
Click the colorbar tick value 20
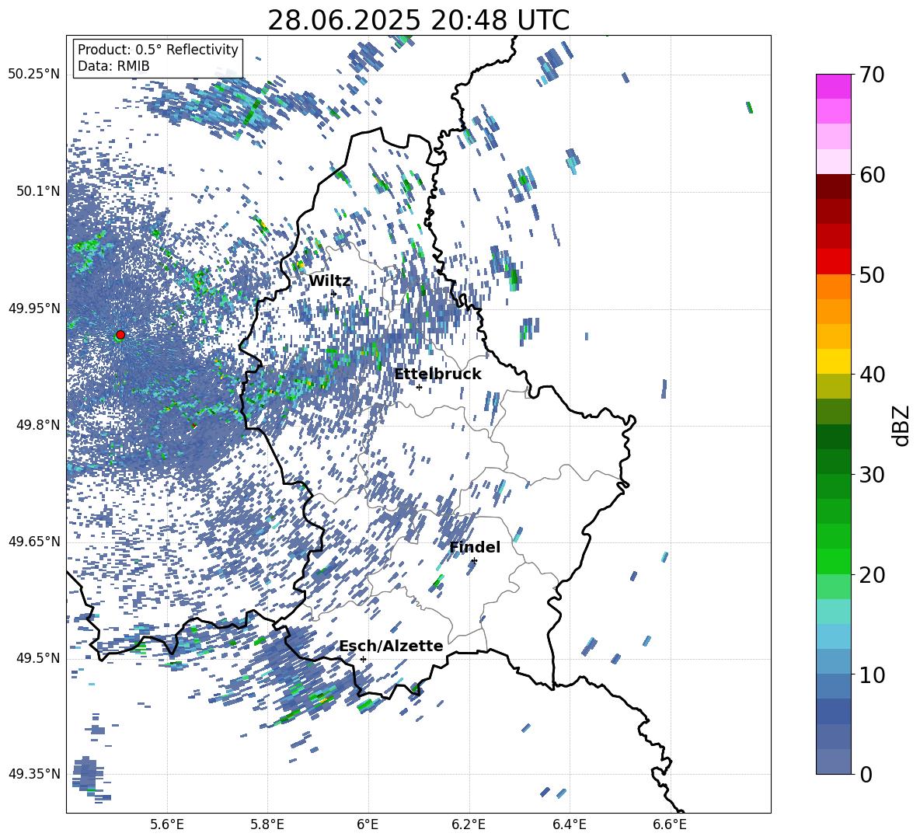[x=872, y=574]
